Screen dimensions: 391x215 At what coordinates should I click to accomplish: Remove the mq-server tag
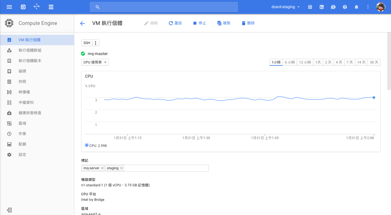(102, 168)
